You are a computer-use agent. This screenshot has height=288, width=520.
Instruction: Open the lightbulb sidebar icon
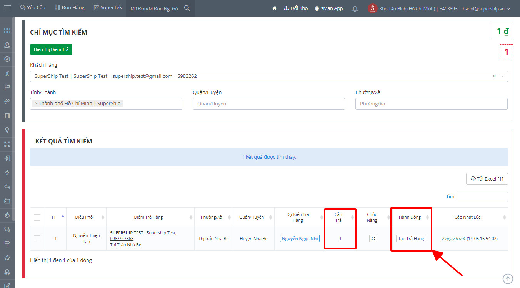7,130
